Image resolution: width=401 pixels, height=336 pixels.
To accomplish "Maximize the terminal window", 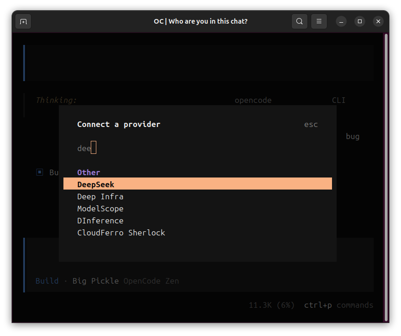I will 360,21.
